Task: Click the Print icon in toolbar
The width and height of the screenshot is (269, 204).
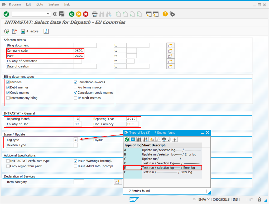Action: click(95, 14)
